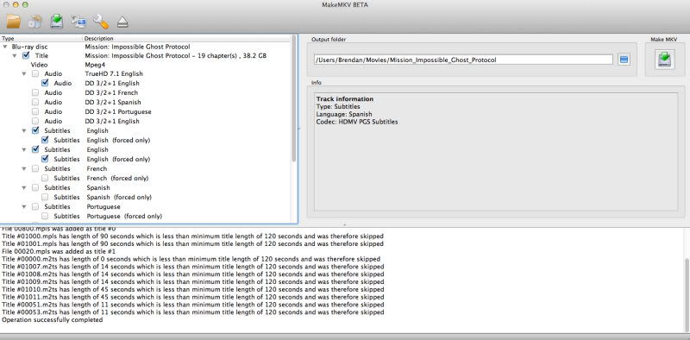Click the log line for Title #01007.m2ts
The image size is (690, 340).
[192, 267]
